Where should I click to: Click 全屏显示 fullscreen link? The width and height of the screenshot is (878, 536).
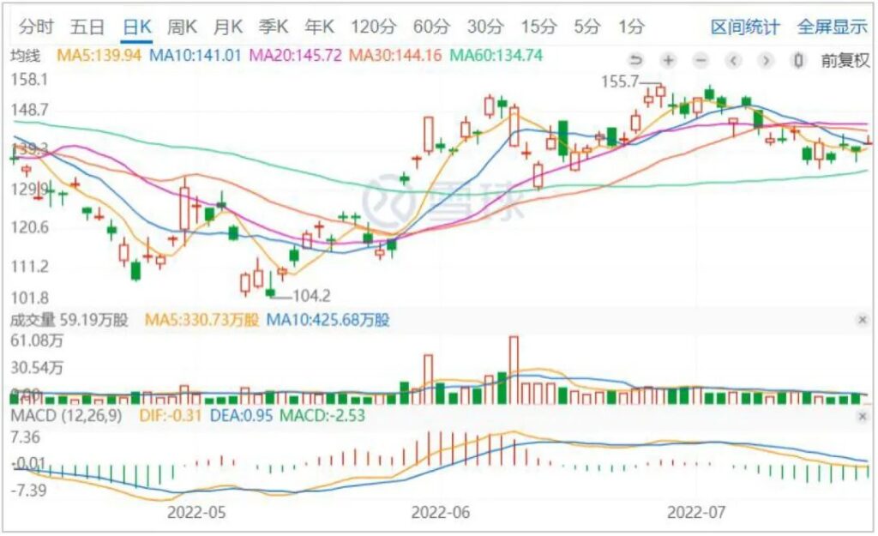click(832, 27)
